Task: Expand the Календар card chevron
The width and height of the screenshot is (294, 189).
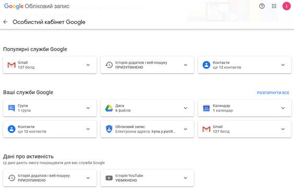Action: pos(283,108)
